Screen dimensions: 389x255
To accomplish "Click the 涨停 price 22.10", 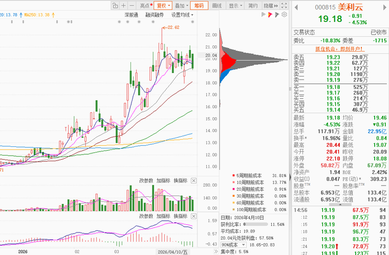I will 333,159.
